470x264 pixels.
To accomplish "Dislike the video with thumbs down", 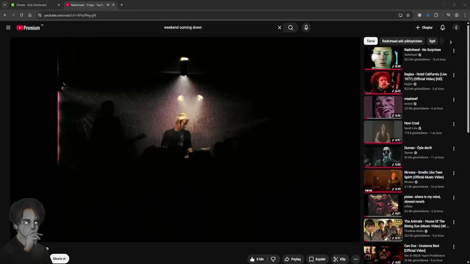I will (273, 259).
